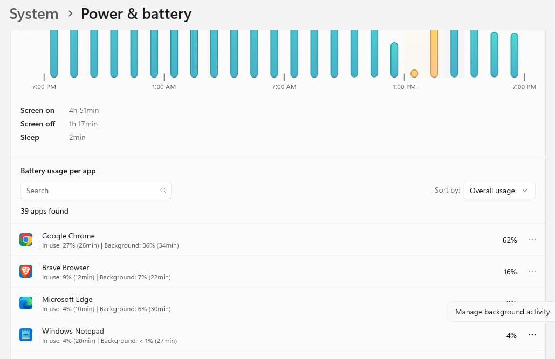This screenshot has width=555, height=359.
Task: Click the Microsoft Edge app icon
Action: point(26,304)
